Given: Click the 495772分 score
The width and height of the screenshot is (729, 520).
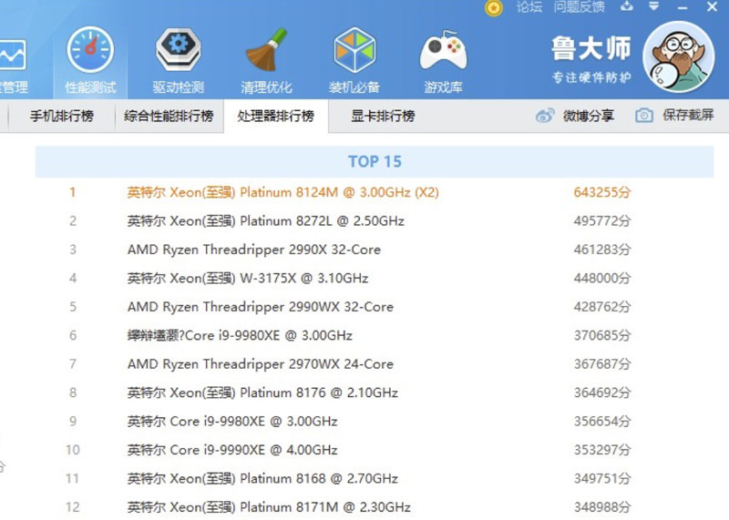Looking at the screenshot, I should tap(602, 220).
